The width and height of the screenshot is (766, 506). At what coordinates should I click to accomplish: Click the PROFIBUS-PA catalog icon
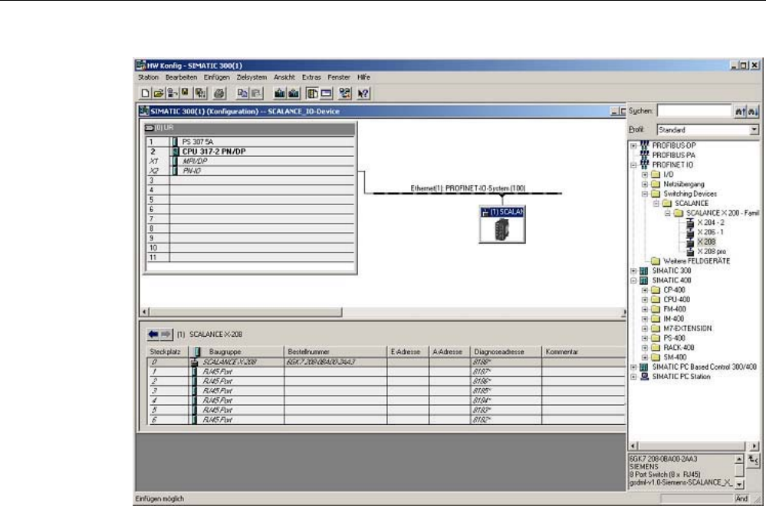(644, 155)
